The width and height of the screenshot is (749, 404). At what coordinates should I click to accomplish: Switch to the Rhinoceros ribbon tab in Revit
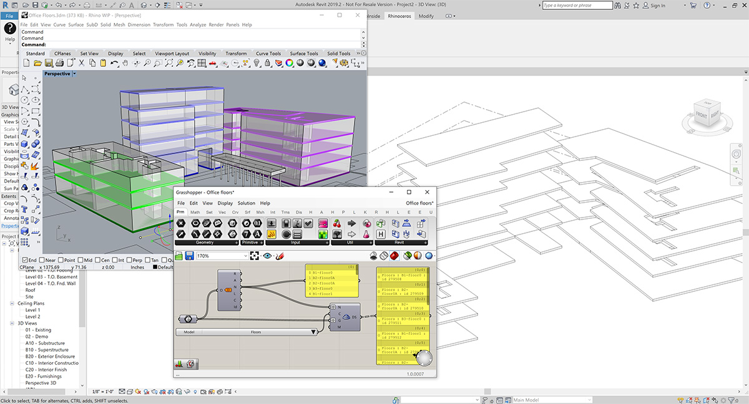(x=400, y=17)
